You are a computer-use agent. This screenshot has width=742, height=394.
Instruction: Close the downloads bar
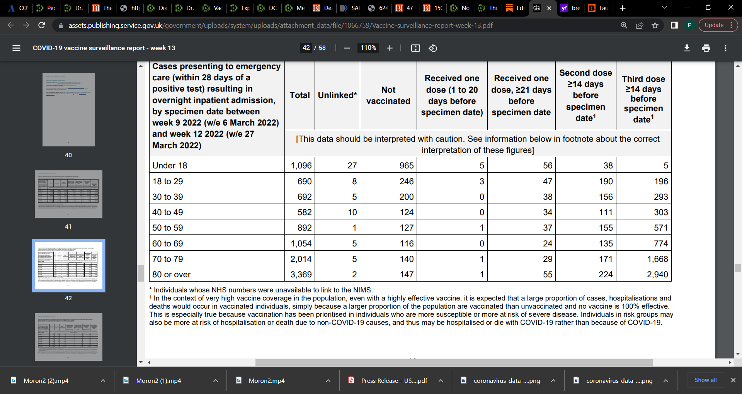pos(733,380)
